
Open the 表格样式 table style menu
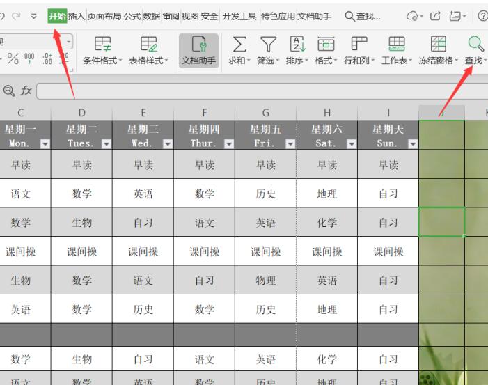148,50
